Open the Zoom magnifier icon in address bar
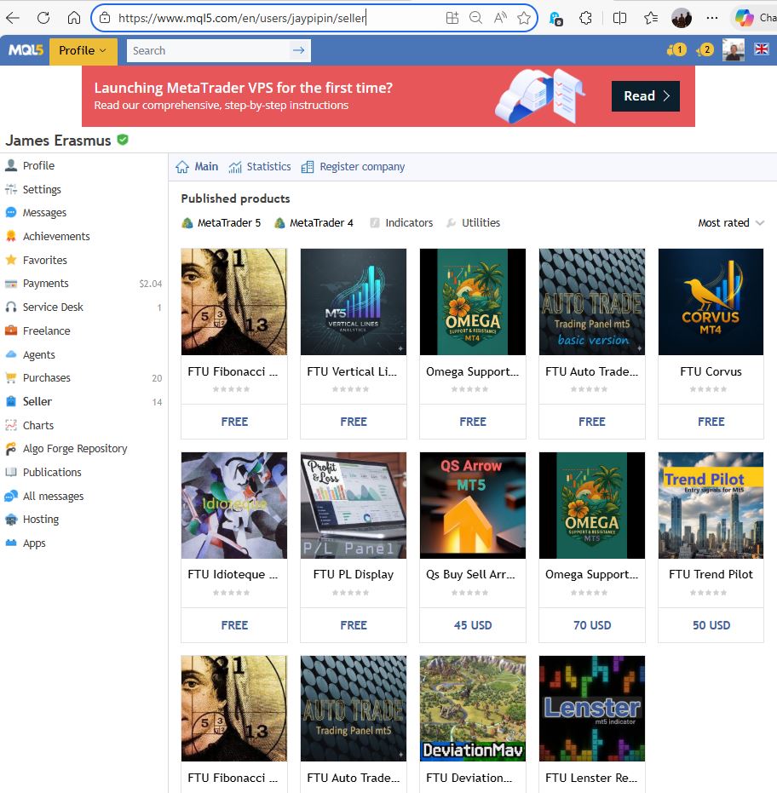The image size is (777, 793). pos(475,18)
